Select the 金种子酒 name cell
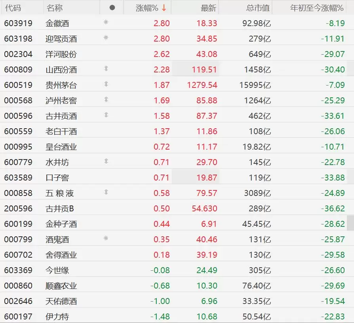354x323 pixels. click(61, 224)
